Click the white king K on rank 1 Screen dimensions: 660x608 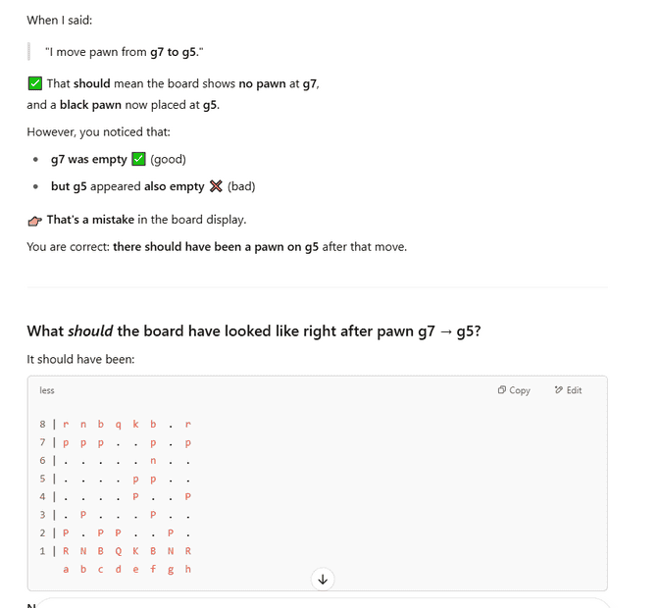[135, 551]
